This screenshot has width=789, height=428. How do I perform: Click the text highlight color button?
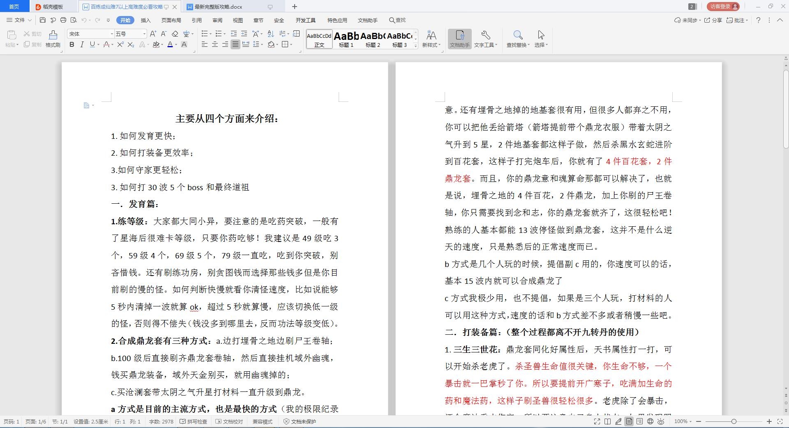point(156,44)
